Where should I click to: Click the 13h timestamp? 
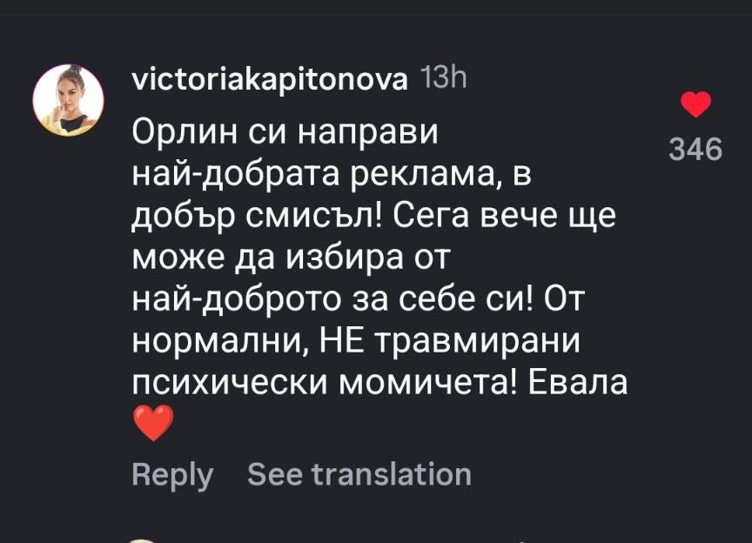click(x=444, y=79)
